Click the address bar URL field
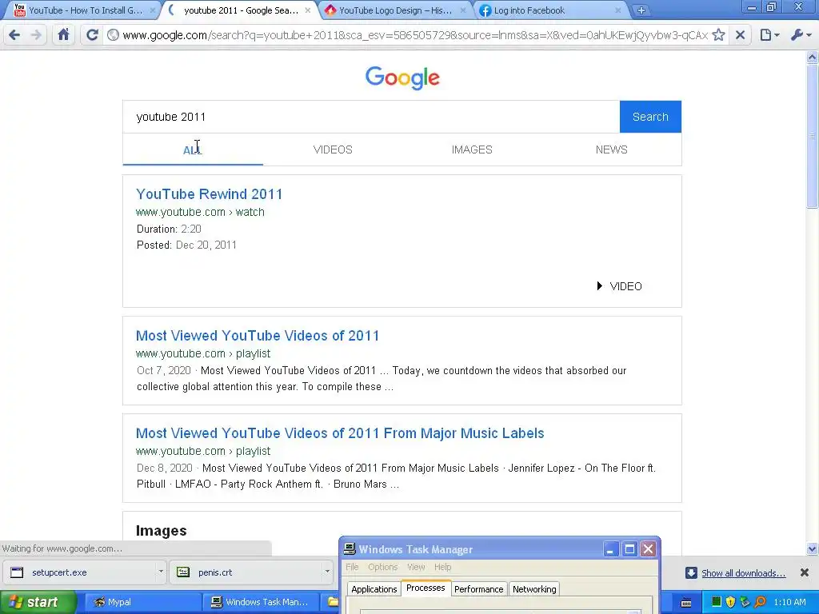This screenshot has width=819, height=614. click(415, 35)
